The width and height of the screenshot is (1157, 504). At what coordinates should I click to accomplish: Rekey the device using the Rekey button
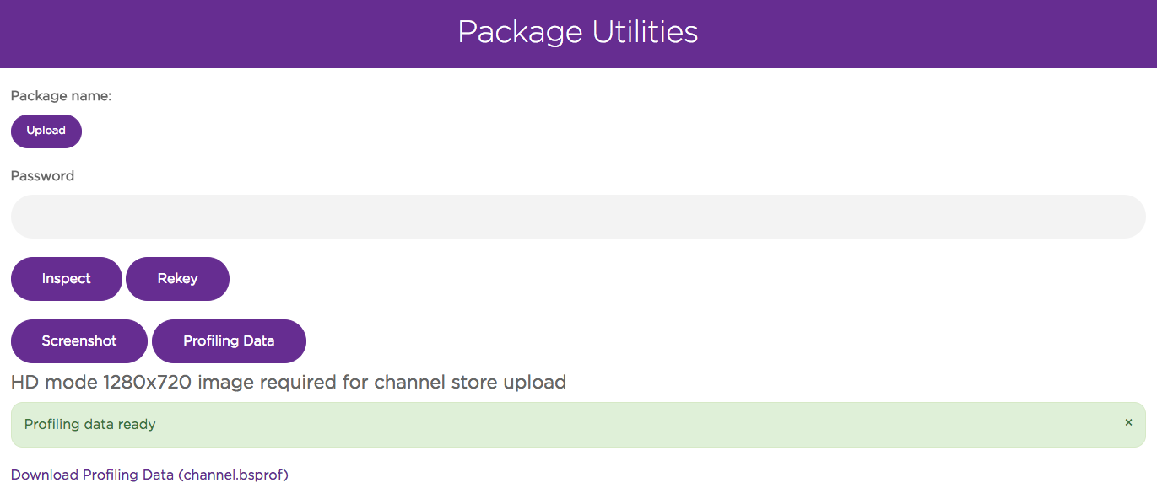[177, 279]
